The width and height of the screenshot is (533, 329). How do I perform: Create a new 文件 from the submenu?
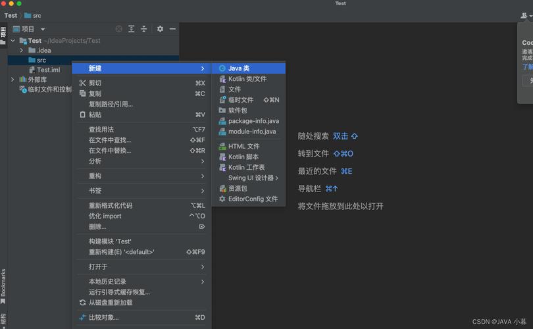[249, 89]
